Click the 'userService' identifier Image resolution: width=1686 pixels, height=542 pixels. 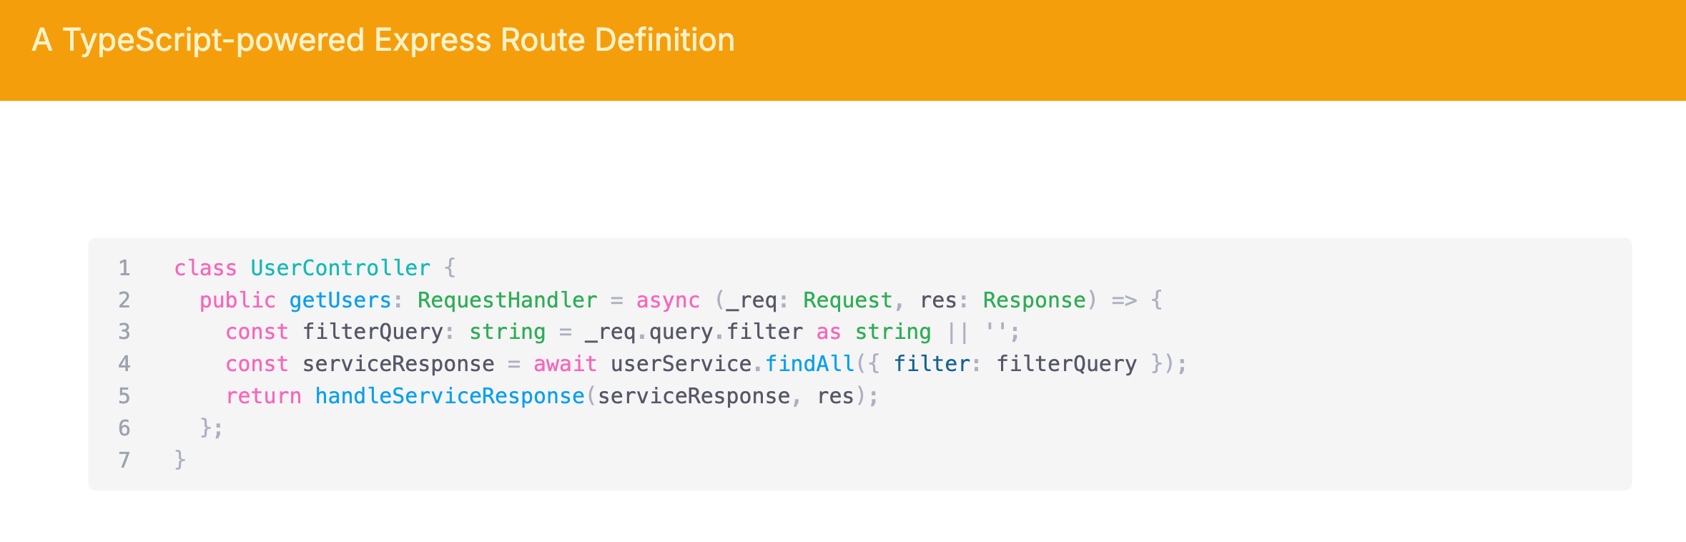[x=681, y=364]
